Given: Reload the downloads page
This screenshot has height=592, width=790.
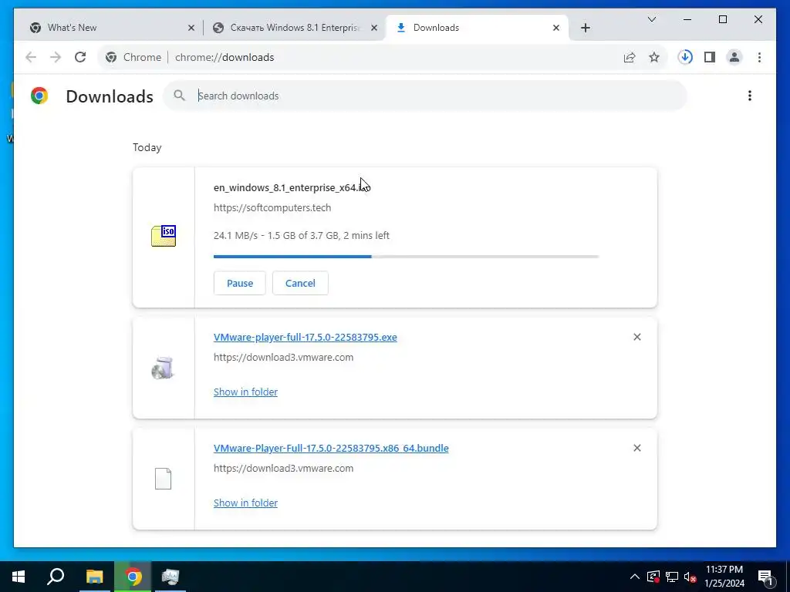Looking at the screenshot, I should [80, 57].
